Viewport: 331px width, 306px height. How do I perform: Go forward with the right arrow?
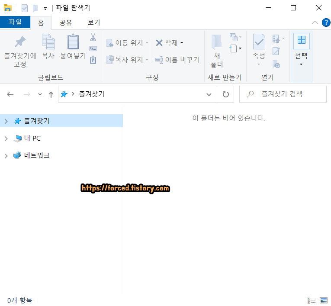coord(27,94)
